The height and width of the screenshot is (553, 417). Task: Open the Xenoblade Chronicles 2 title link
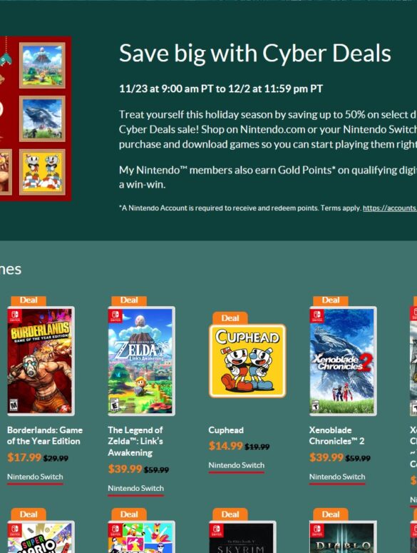click(x=336, y=435)
